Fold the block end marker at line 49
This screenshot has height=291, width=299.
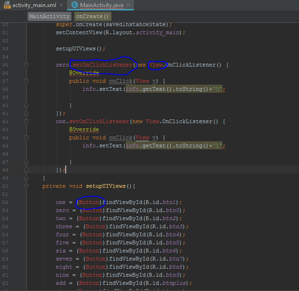click(x=27, y=178)
